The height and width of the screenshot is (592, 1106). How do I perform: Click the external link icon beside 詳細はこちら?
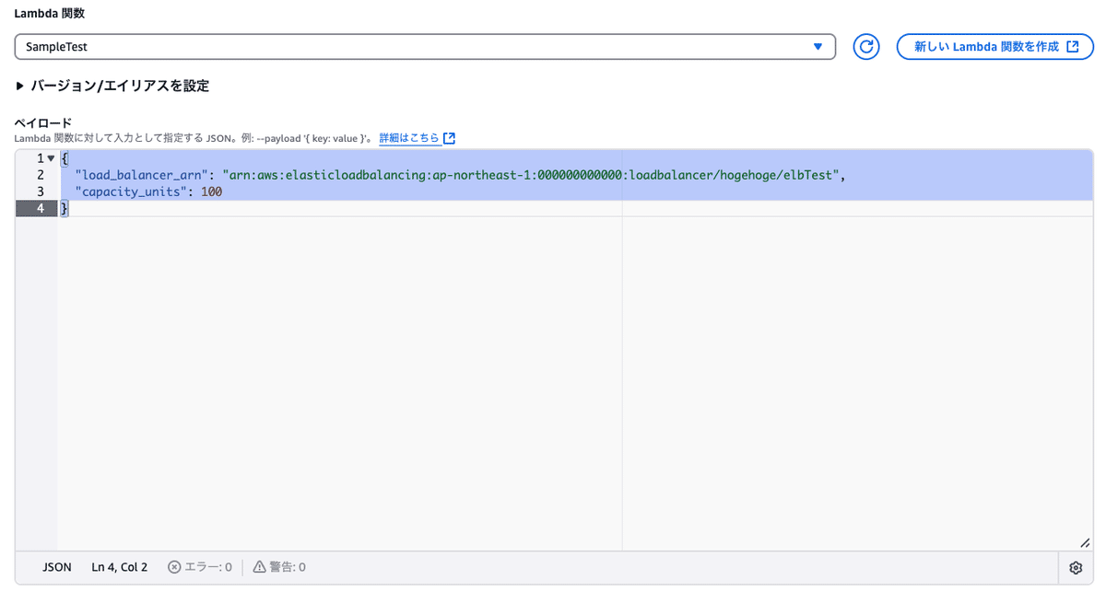pos(449,137)
